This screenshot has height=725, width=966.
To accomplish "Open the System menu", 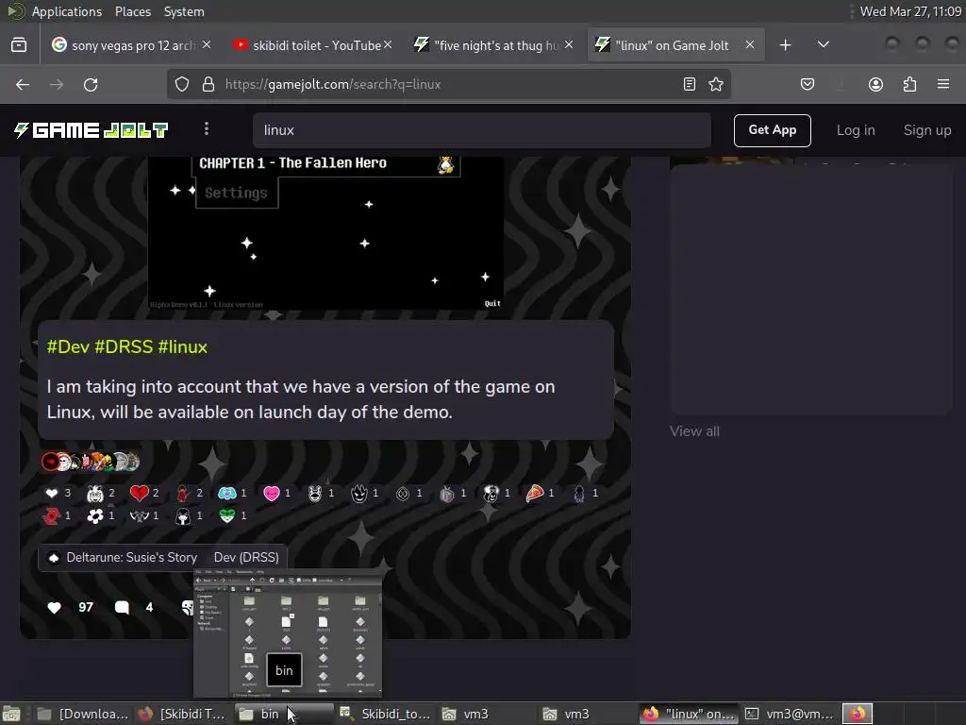I will [184, 11].
